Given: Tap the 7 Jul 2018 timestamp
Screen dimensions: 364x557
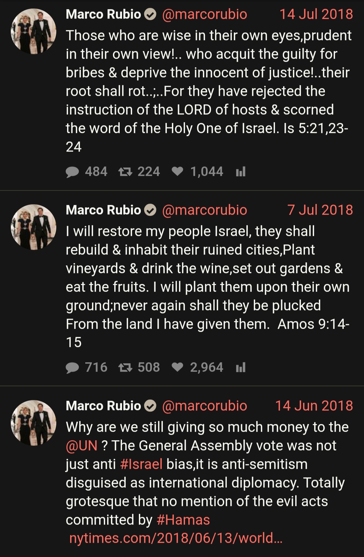Looking at the screenshot, I should pyautogui.click(x=320, y=210).
